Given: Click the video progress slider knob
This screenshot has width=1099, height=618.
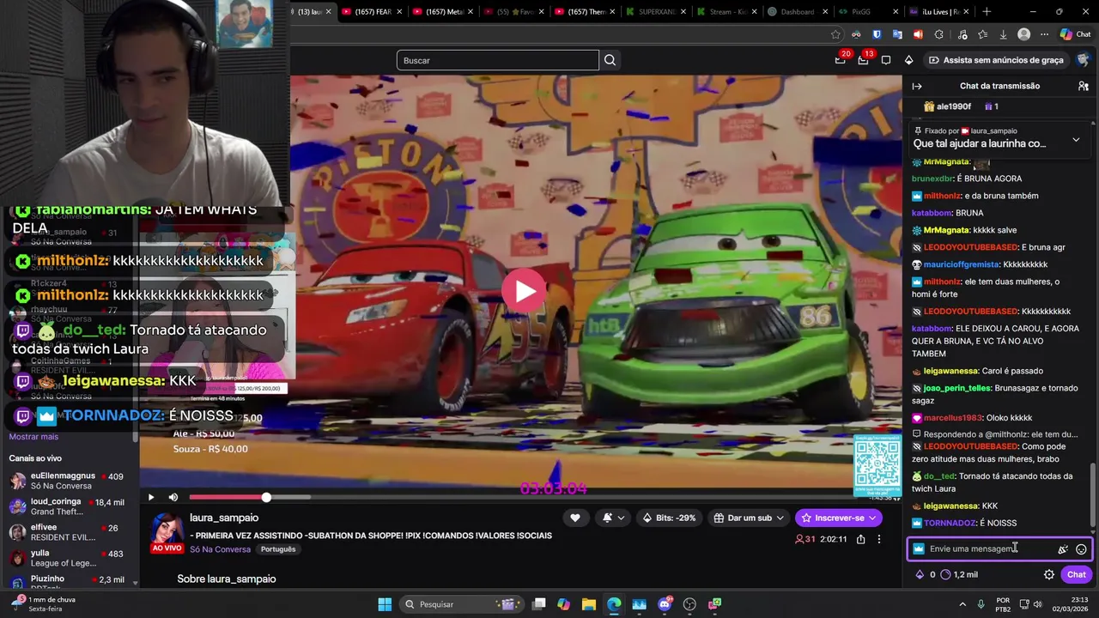Looking at the screenshot, I should [x=266, y=497].
